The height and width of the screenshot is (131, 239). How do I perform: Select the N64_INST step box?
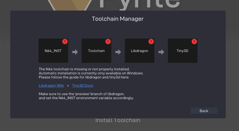(53, 51)
